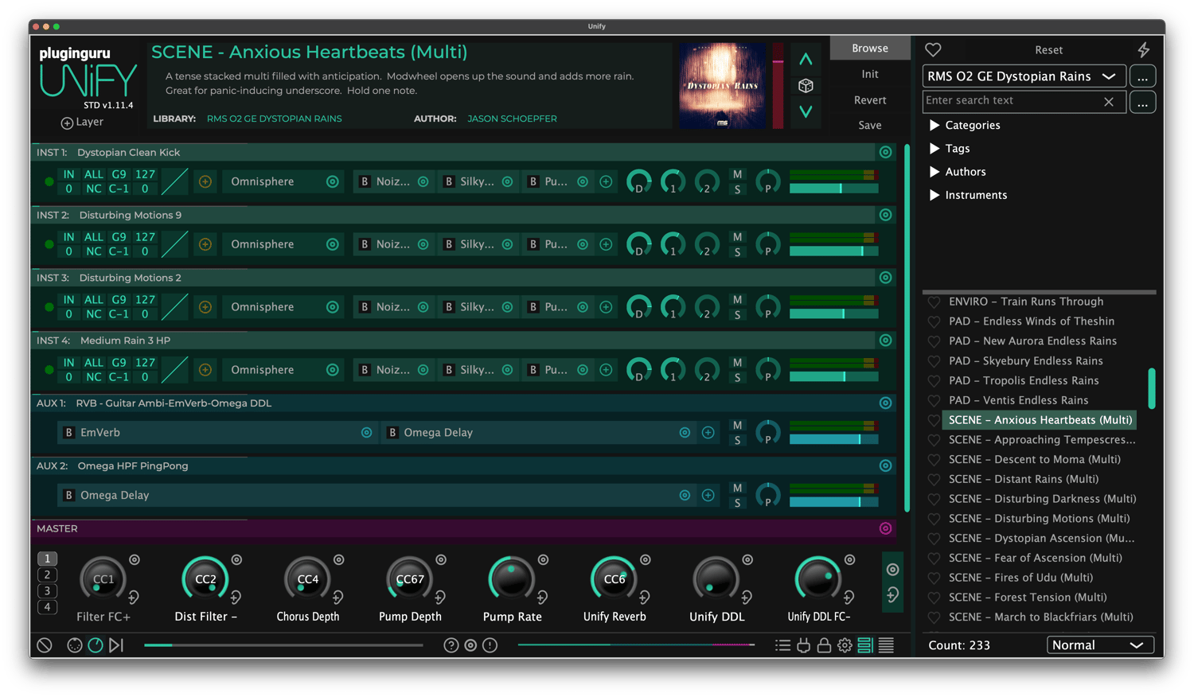
Task: Toggle the green enable dot for INST 1
Action: coord(49,181)
